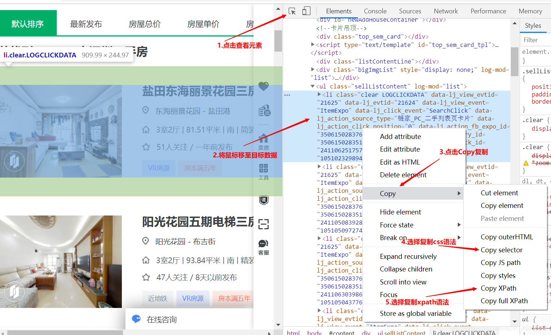551x335 pixels.
Task: Open the Performance tab
Action: pyautogui.click(x=488, y=11)
